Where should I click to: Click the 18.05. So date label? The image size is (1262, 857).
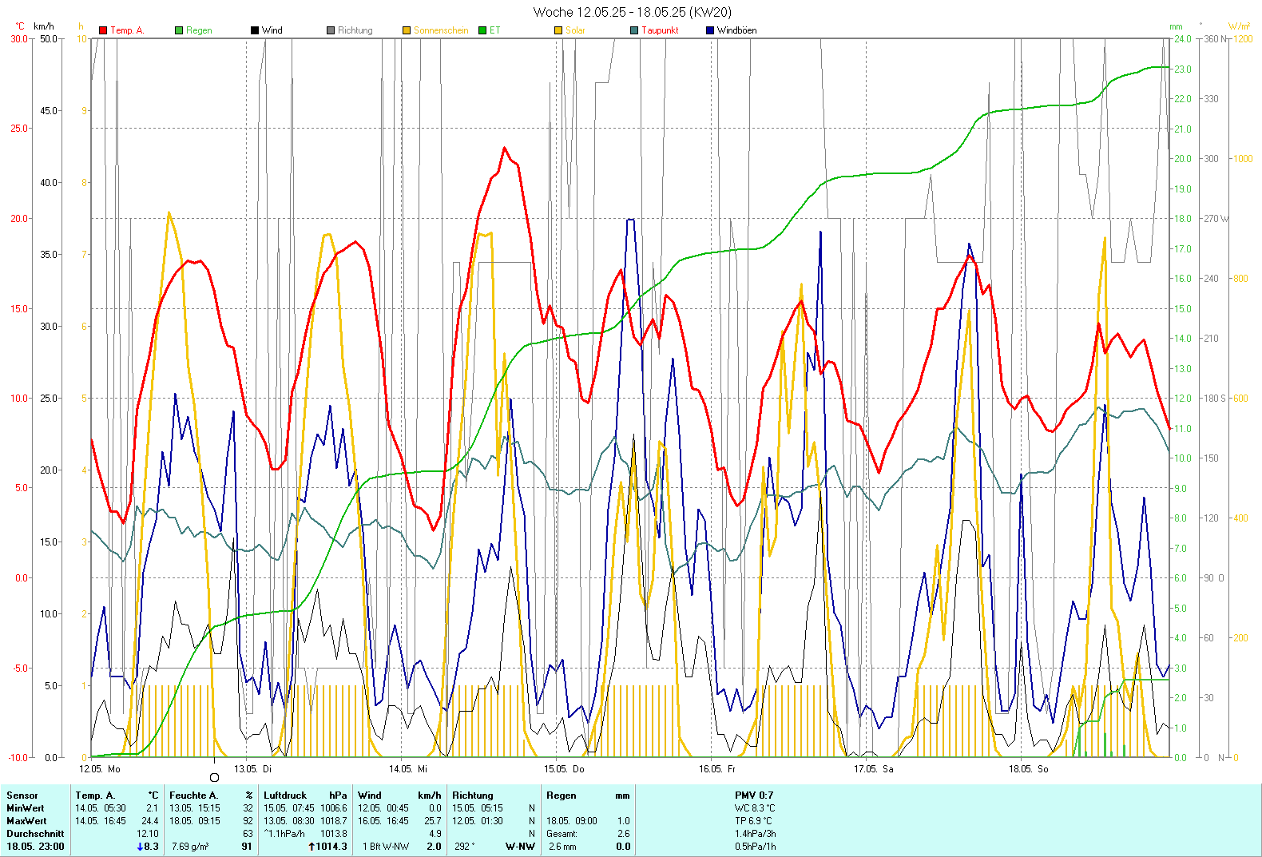1029,769
